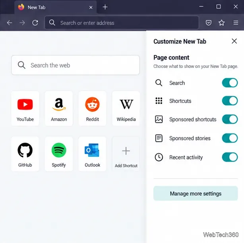This screenshot has height=243, width=244.
Task: Select the New Tab tab
Action: pyautogui.click(x=55, y=7)
